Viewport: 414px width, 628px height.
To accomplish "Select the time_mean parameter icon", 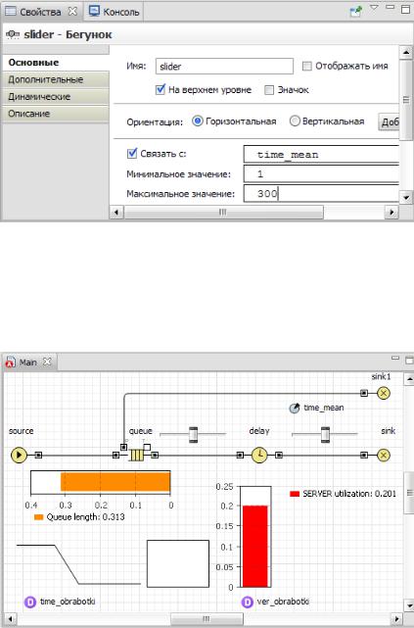I will click(295, 409).
